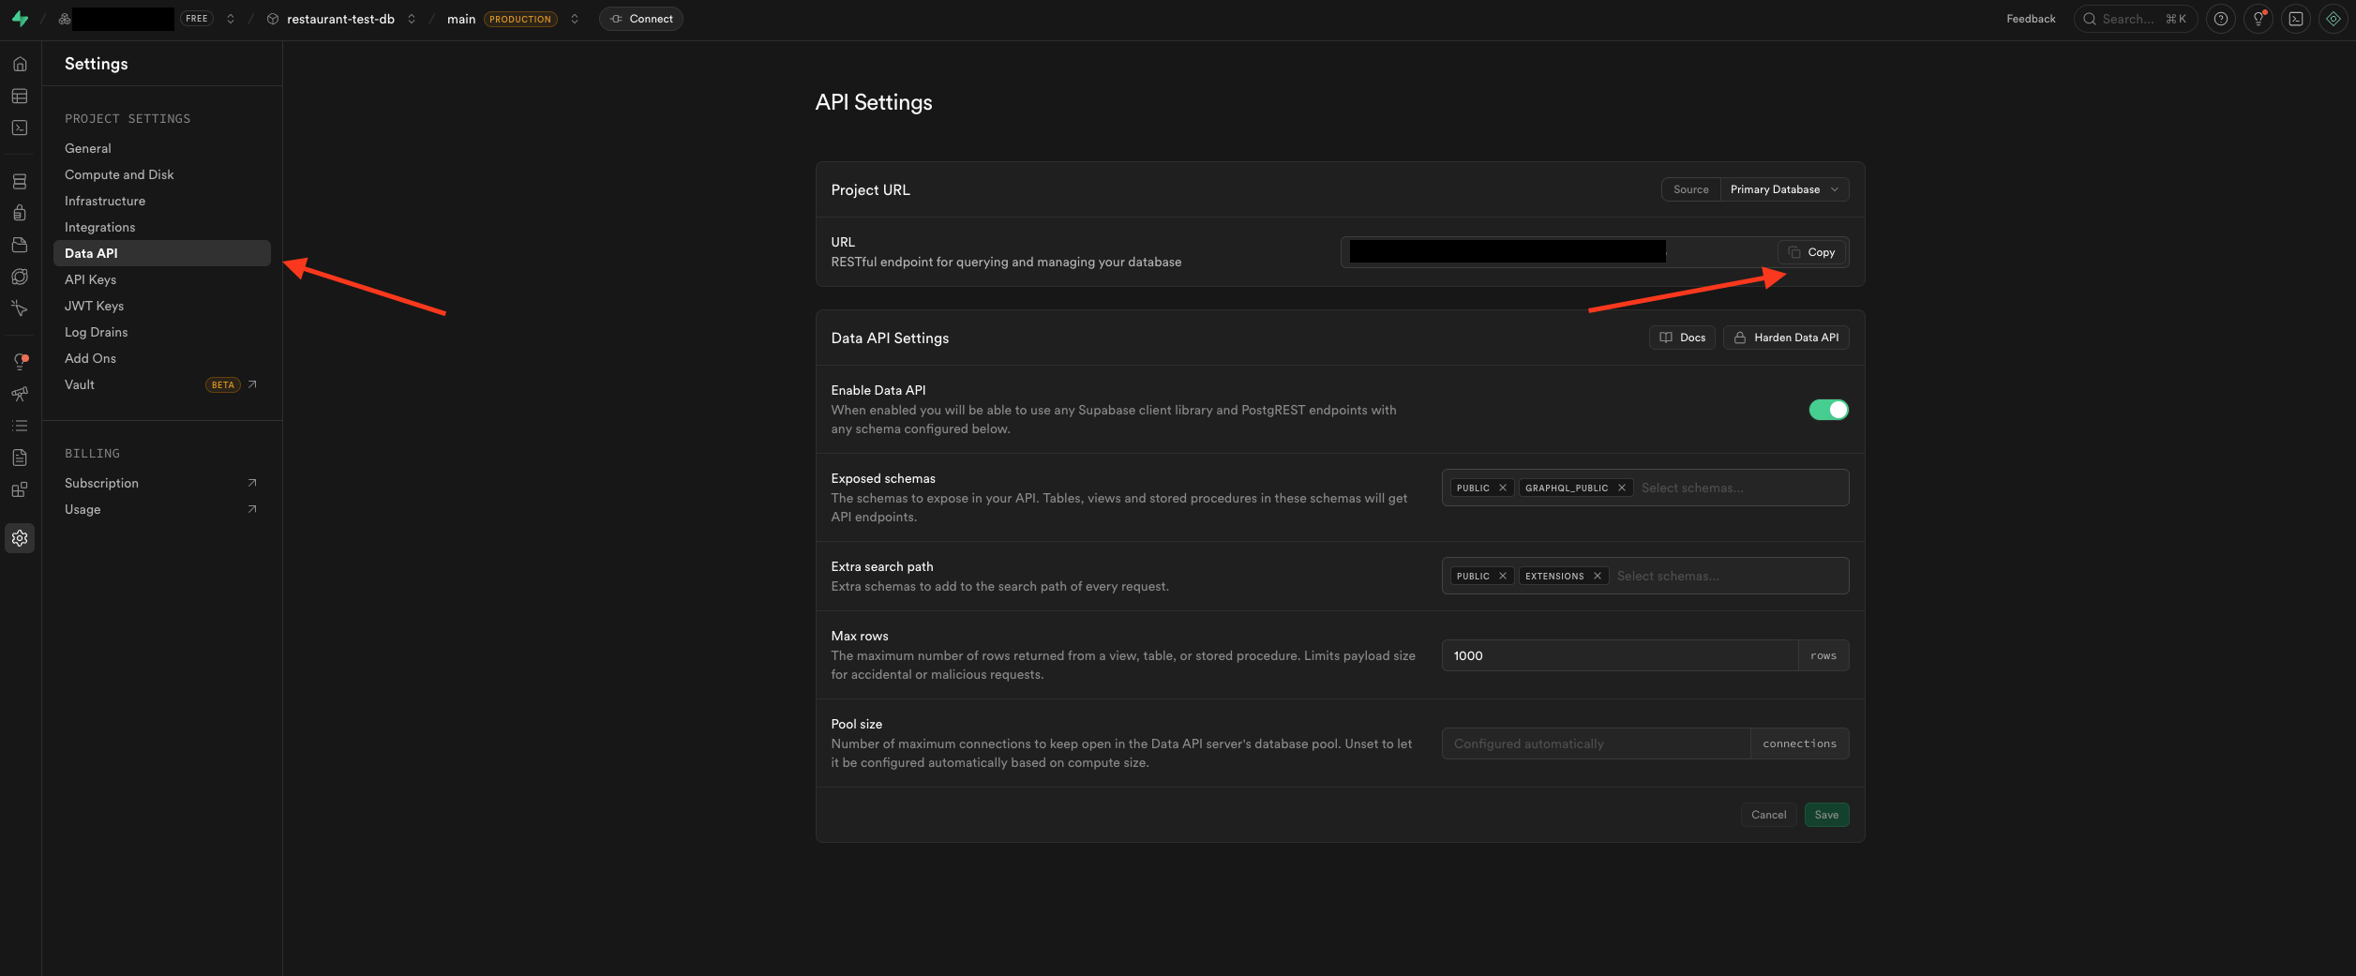
Task: Click the Harden Data API button
Action: click(1785, 338)
